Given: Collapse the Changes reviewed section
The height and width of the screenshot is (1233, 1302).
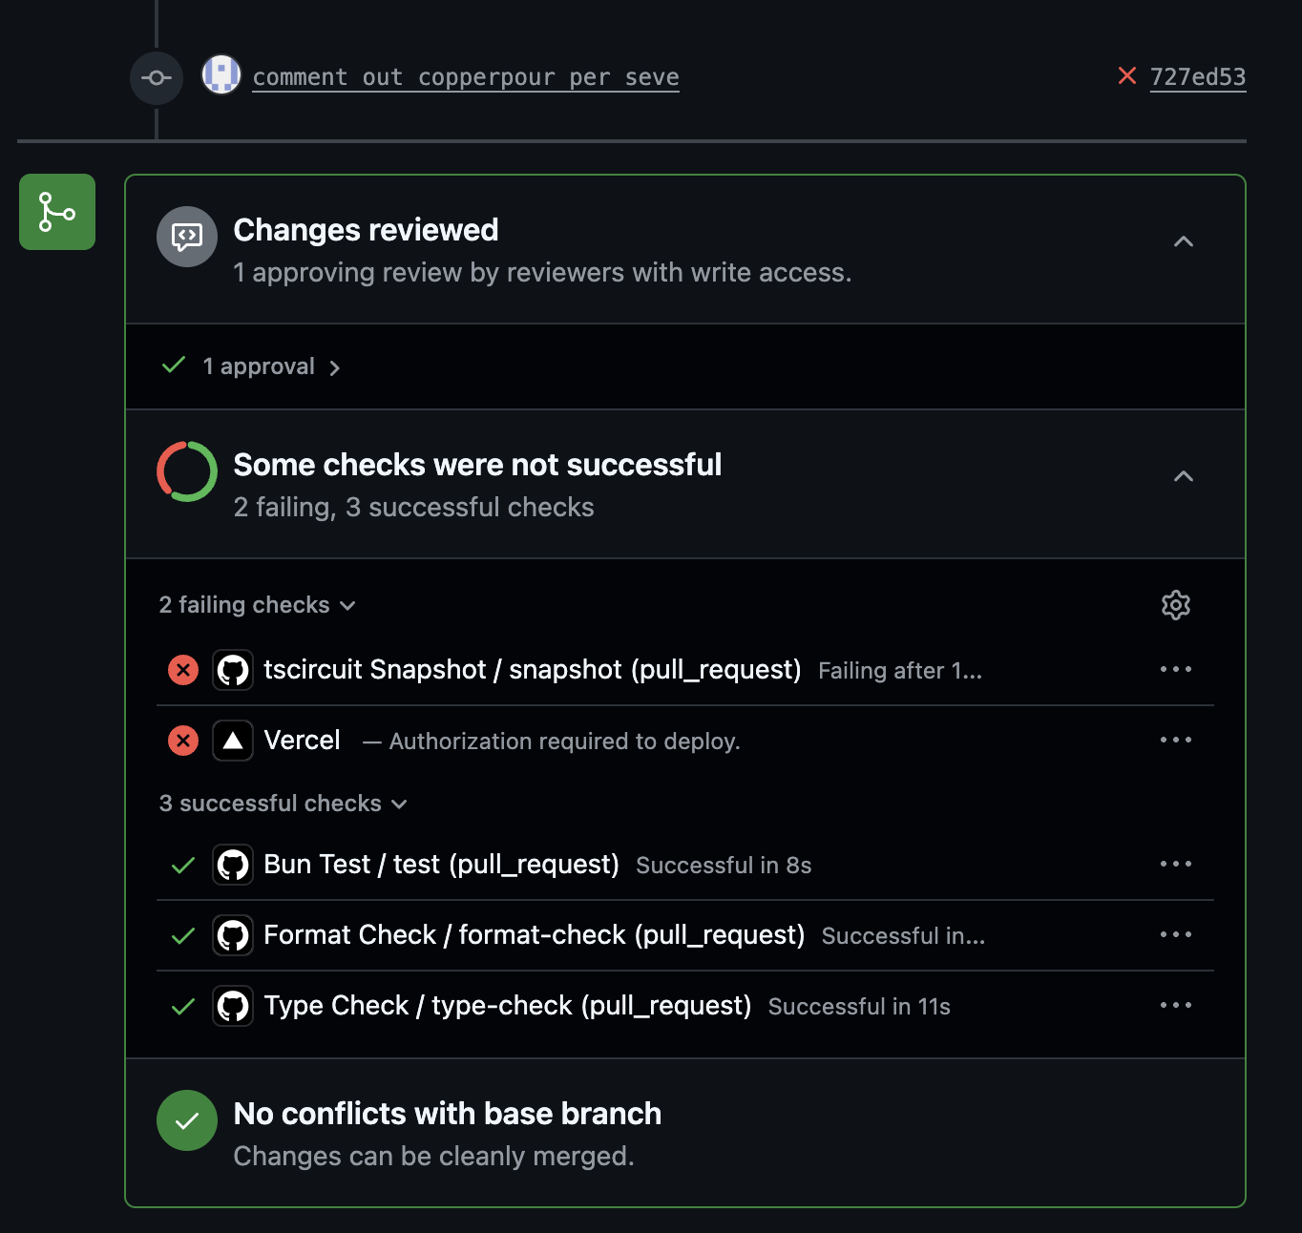Looking at the screenshot, I should pos(1184,241).
